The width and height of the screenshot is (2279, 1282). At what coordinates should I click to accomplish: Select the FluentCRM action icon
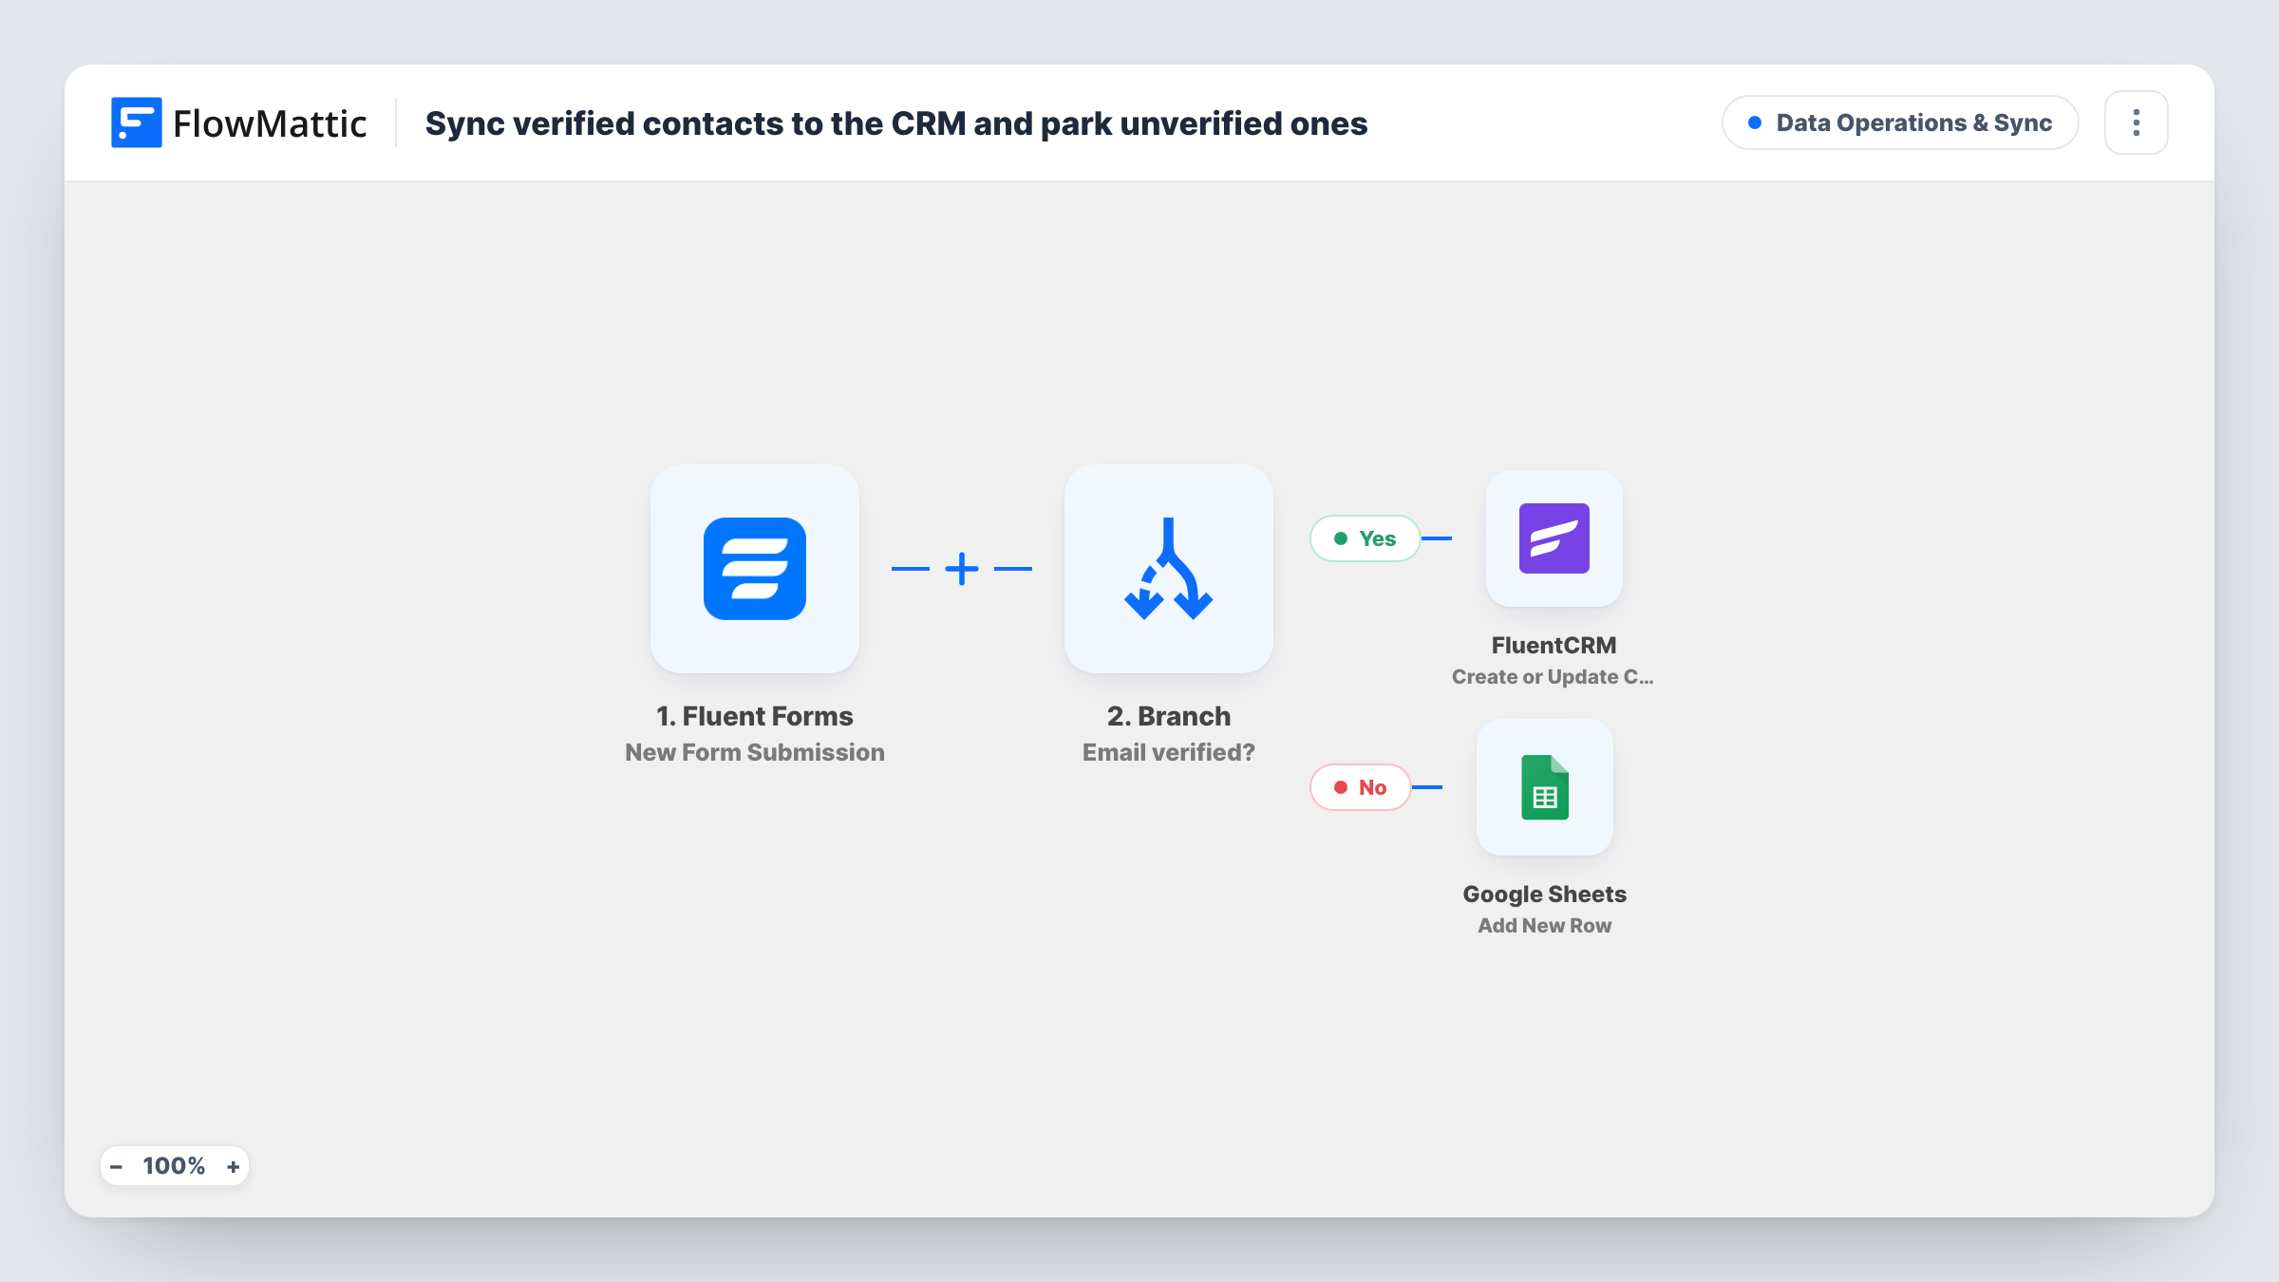1554,538
